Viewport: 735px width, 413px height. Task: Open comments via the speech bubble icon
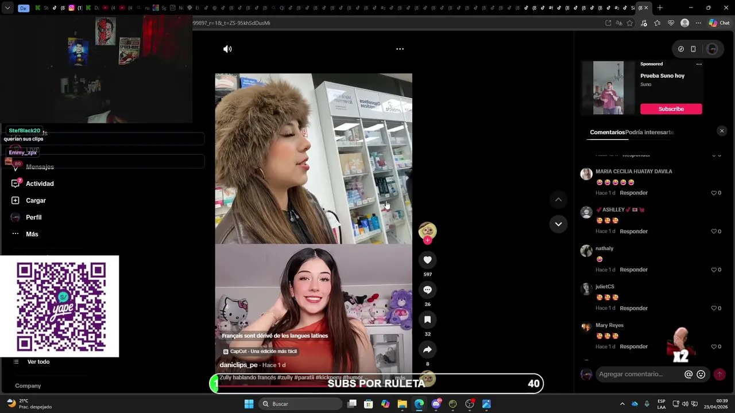pos(427,290)
